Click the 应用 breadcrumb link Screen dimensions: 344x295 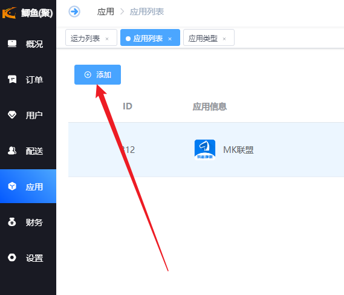click(x=106, y=11)
